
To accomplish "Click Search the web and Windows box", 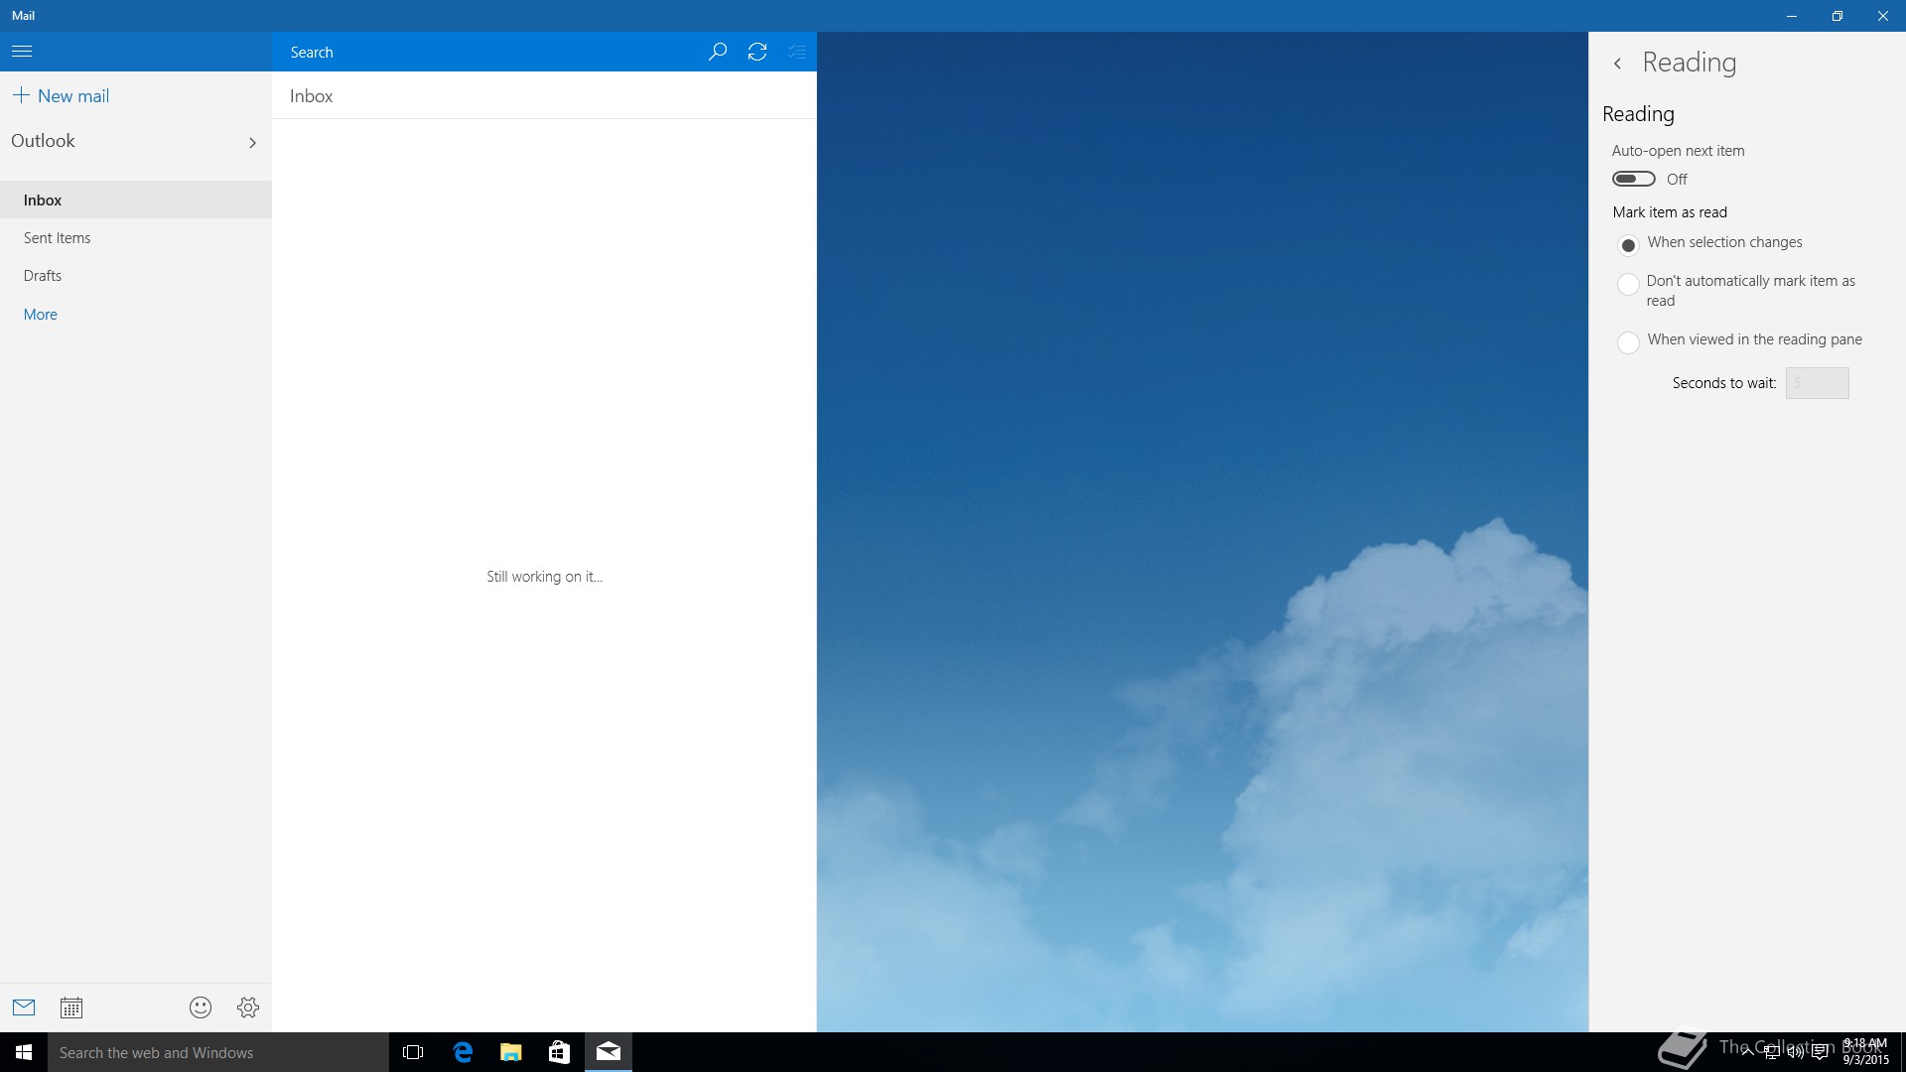I will pyautogui.click(x=218, y=1052).
